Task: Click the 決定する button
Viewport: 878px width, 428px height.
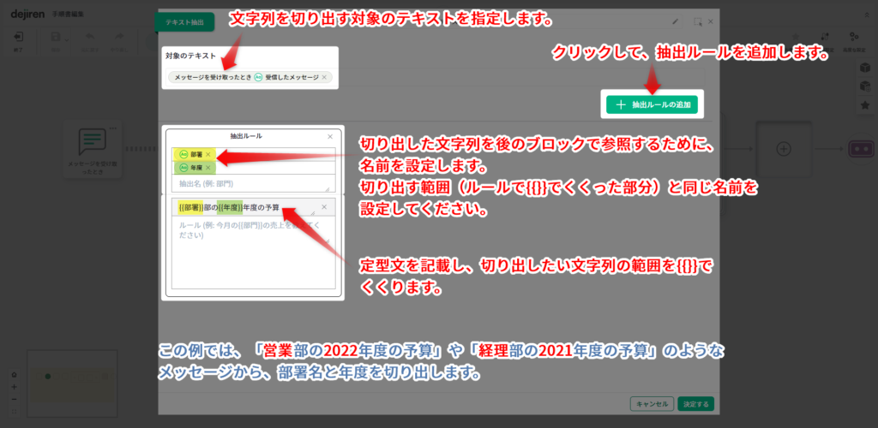Action: 695,404
